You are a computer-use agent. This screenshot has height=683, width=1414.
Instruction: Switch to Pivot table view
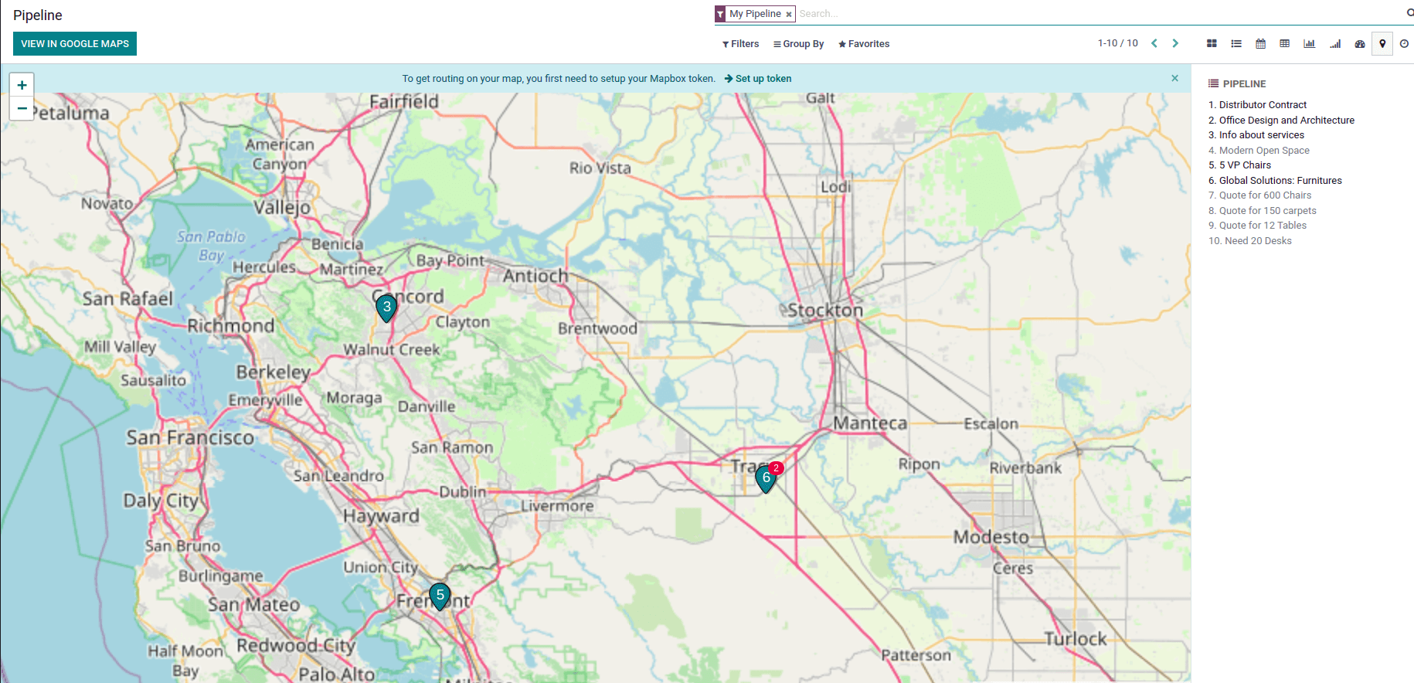click(1284, 44)
